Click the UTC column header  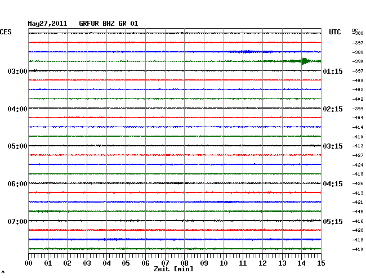[x=335, y=32]
